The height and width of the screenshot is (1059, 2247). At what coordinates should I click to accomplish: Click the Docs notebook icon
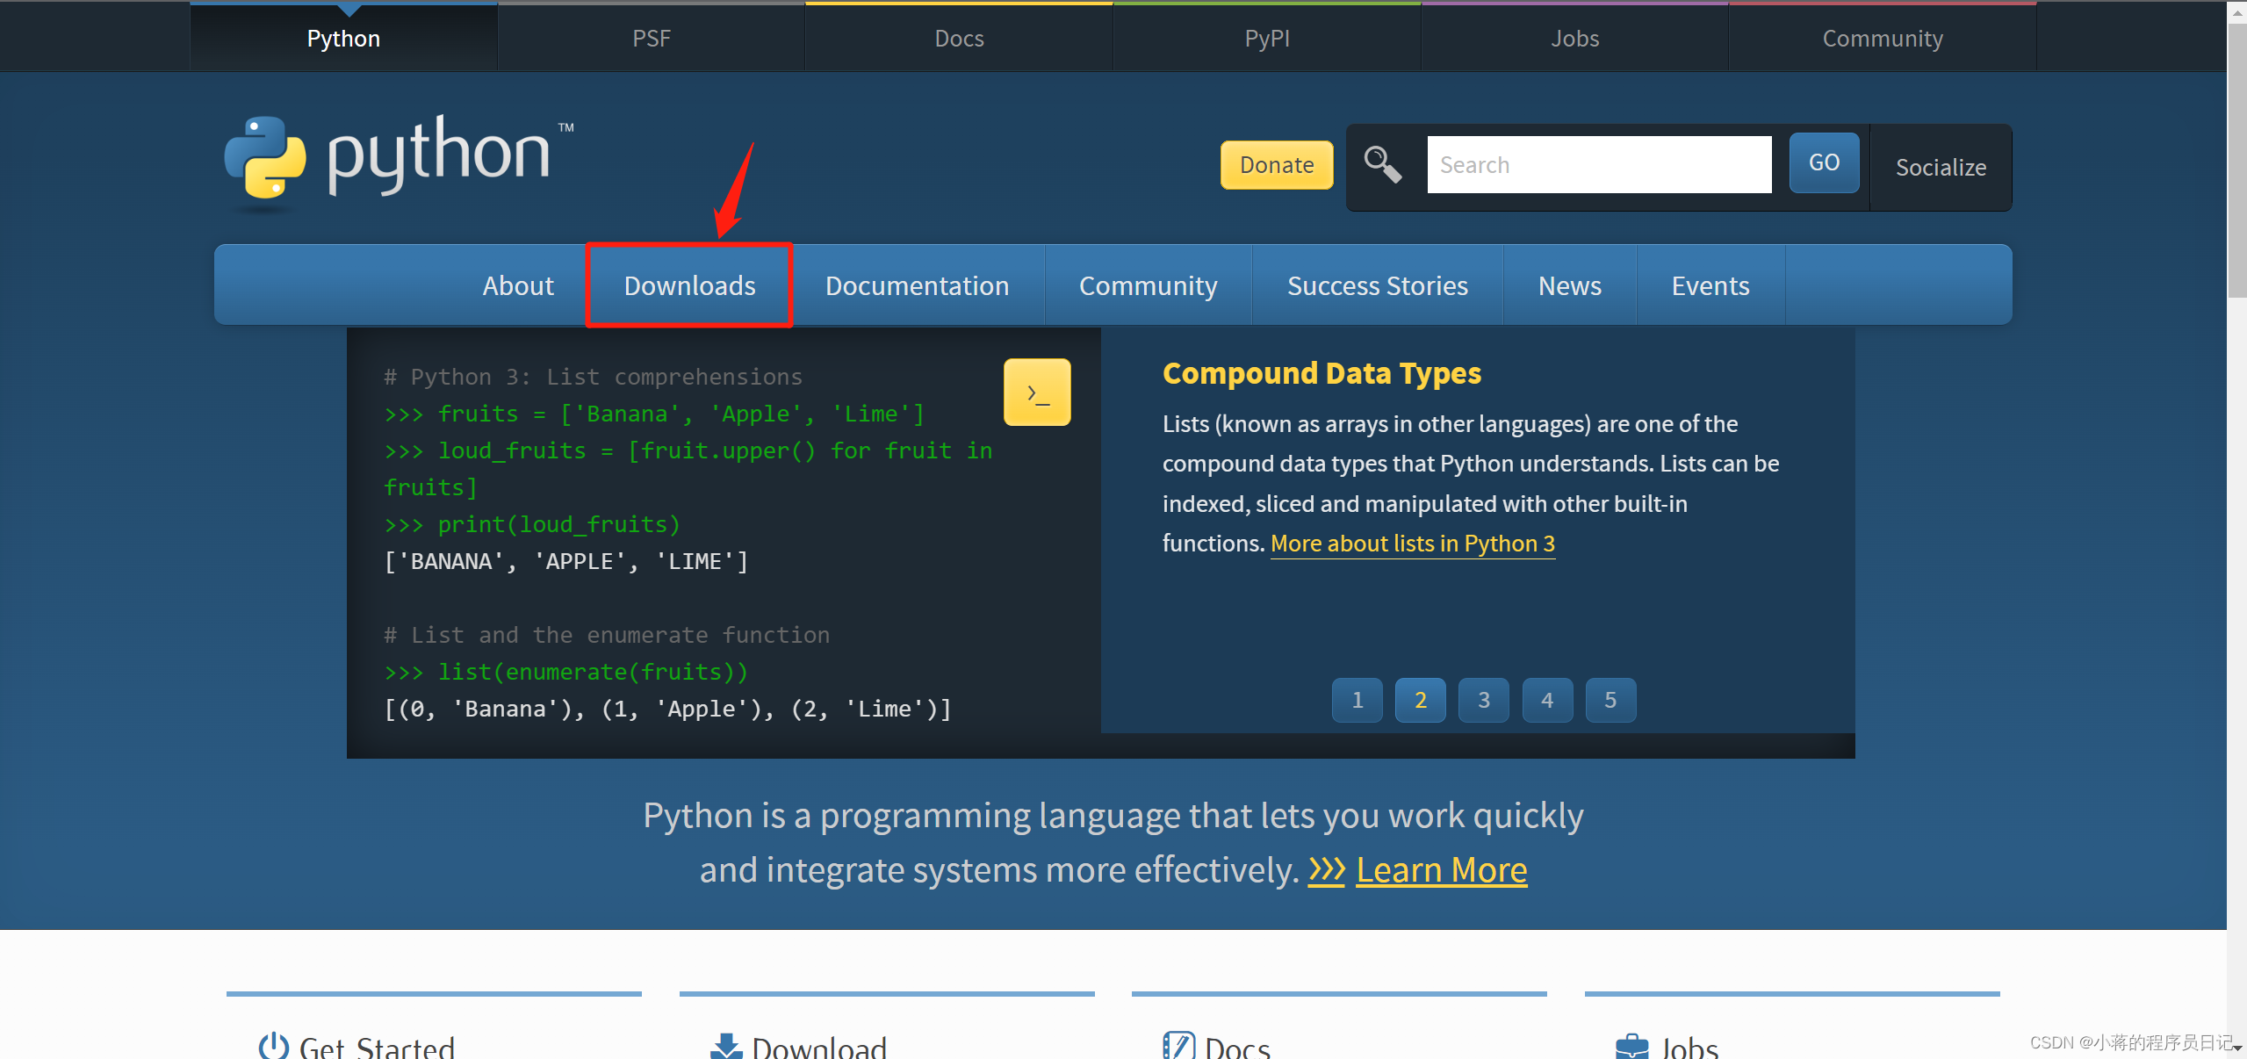pos(1178,1046)
